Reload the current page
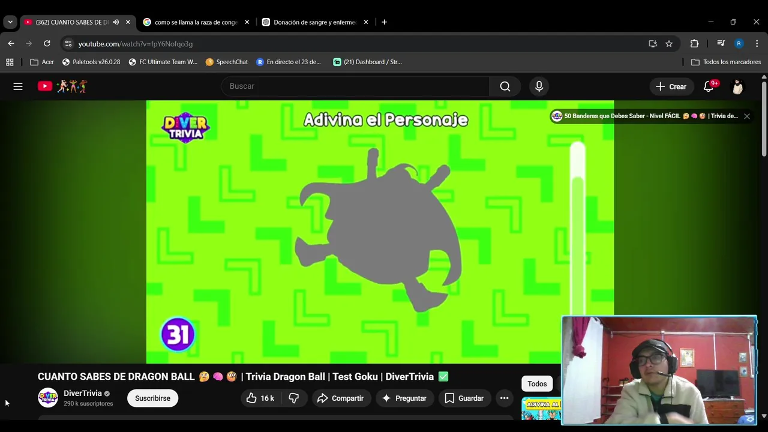768x432 pixels. pos(47,44)
